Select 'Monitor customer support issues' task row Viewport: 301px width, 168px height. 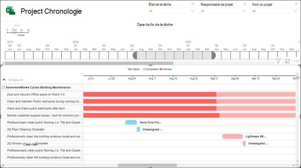42,115
